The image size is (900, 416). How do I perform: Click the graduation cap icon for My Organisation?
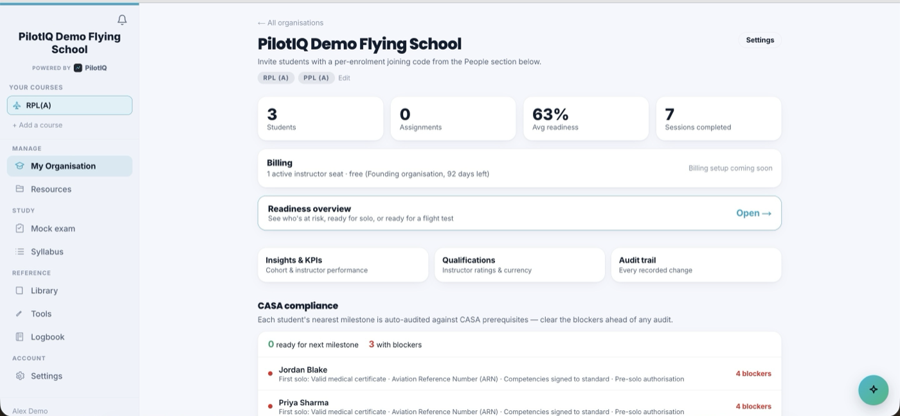point(20,166)
